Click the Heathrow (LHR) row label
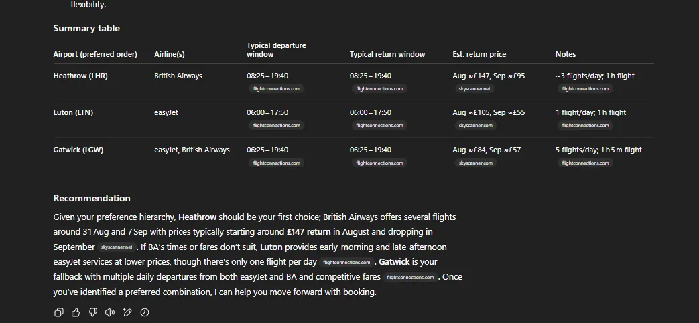699x323 pixels. click(x=80, y=76)
